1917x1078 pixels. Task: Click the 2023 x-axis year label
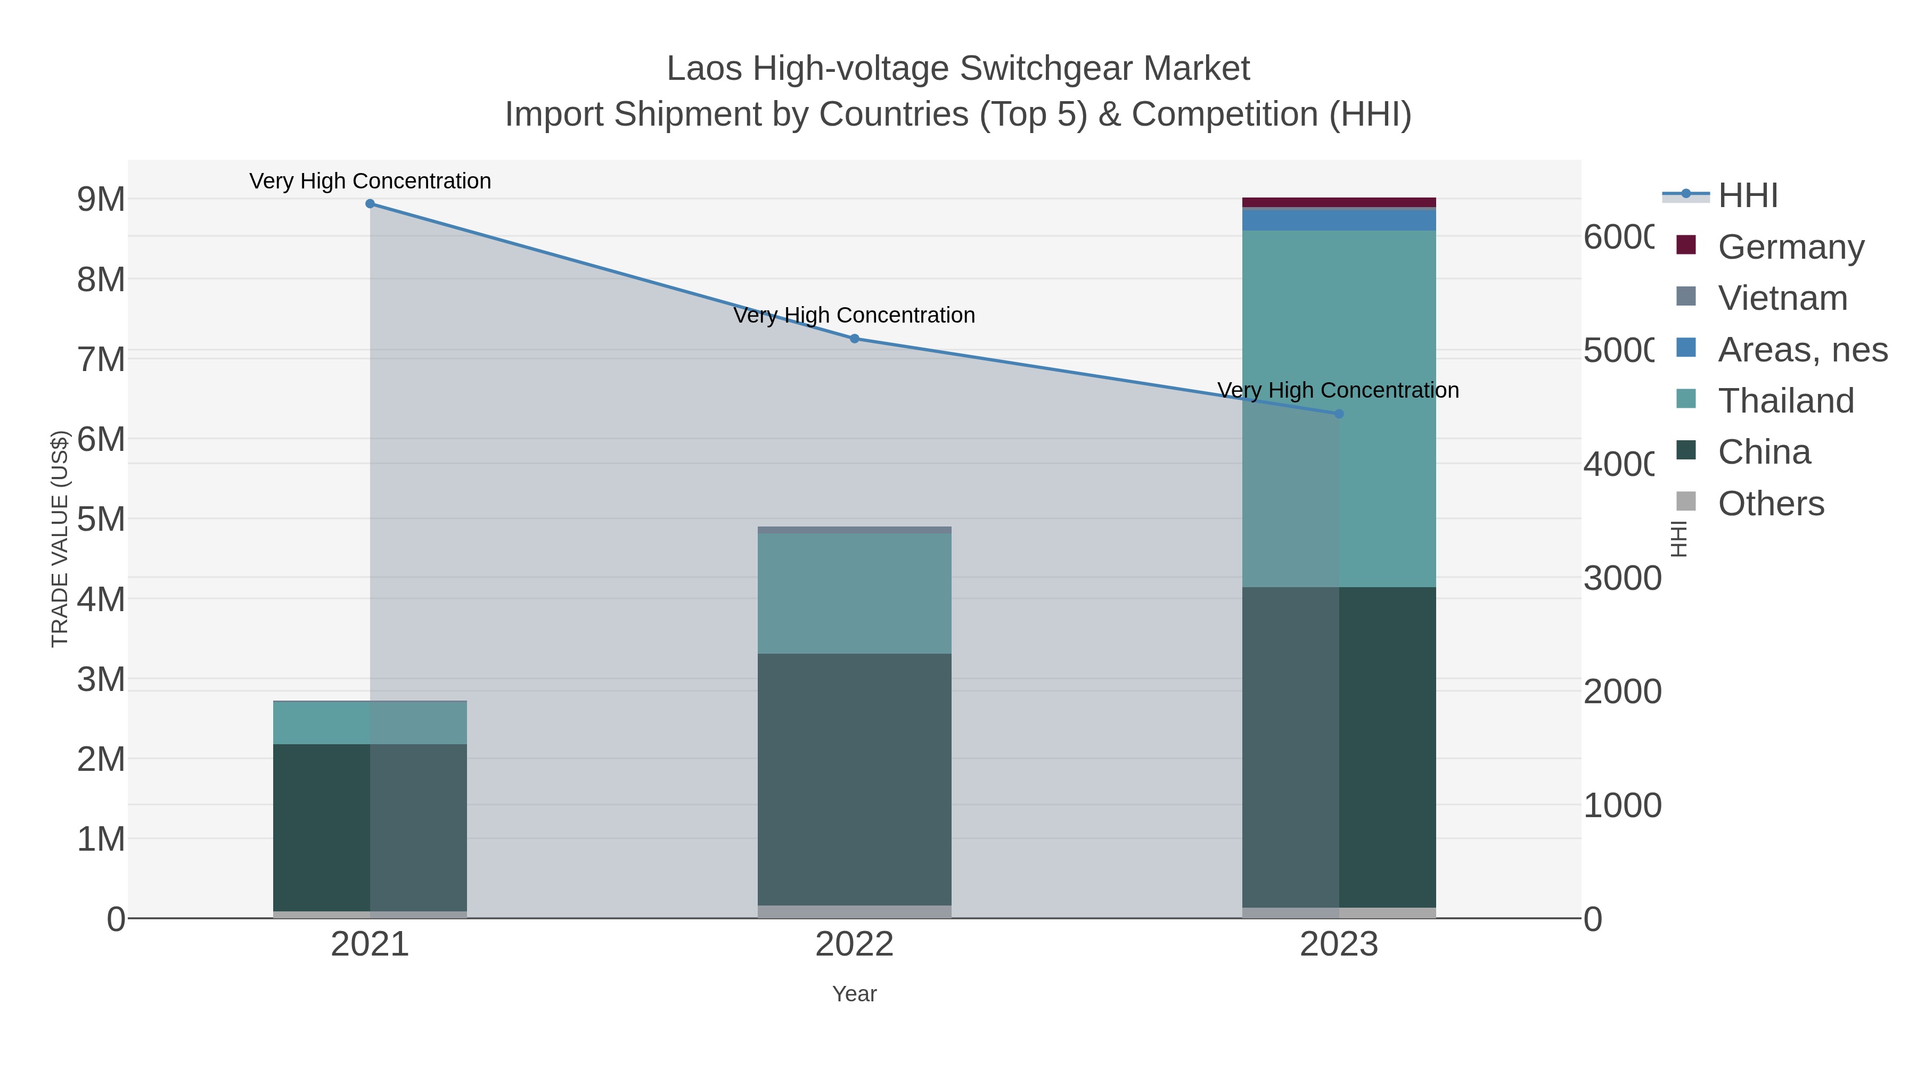[x=1339, y=945]
